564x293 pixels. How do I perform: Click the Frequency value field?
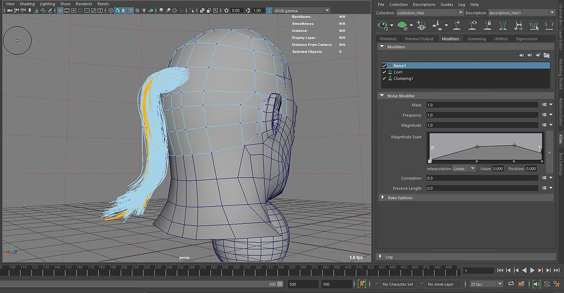point(482,115)
